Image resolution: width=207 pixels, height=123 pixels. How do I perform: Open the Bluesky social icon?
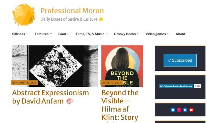pyautogui.click(x=173, y=110)
